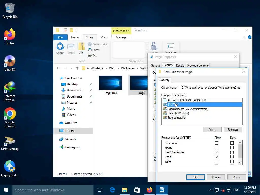Launch Google Chrome from the desktop
The height and width of the screenshot is (195, 260).
(x=10, y=117)
